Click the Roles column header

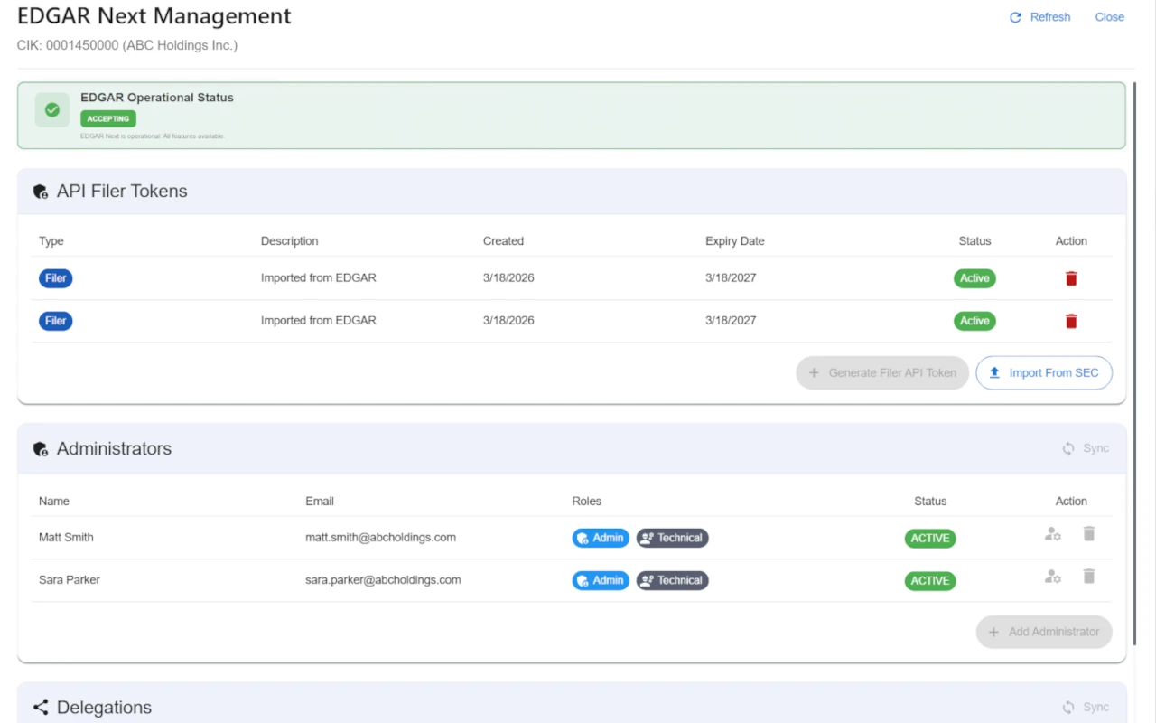point(586,501)
